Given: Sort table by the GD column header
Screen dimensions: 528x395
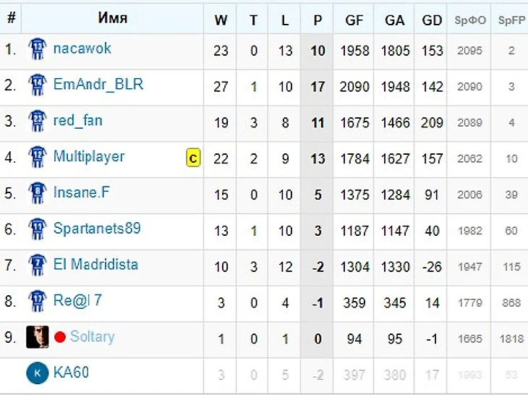Looking at the screenshot, I should tap(432, 20).
